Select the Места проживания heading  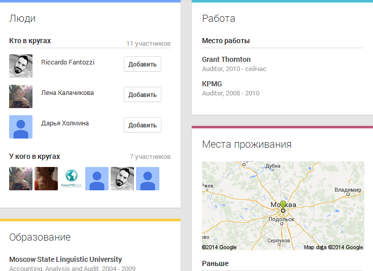coord(247,145)
